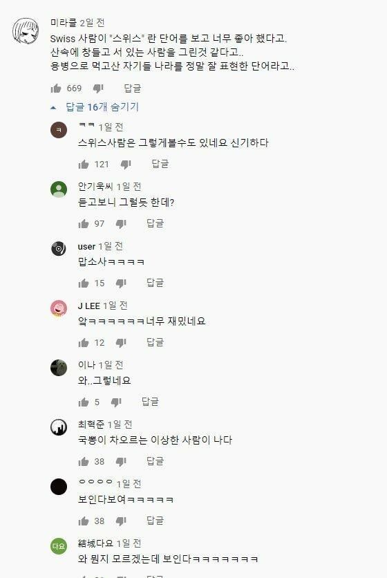Viewport: 387px width, 578px height.
Task: Dislike the ㅋㅋ user's reply
Action: tap(126, 165)
